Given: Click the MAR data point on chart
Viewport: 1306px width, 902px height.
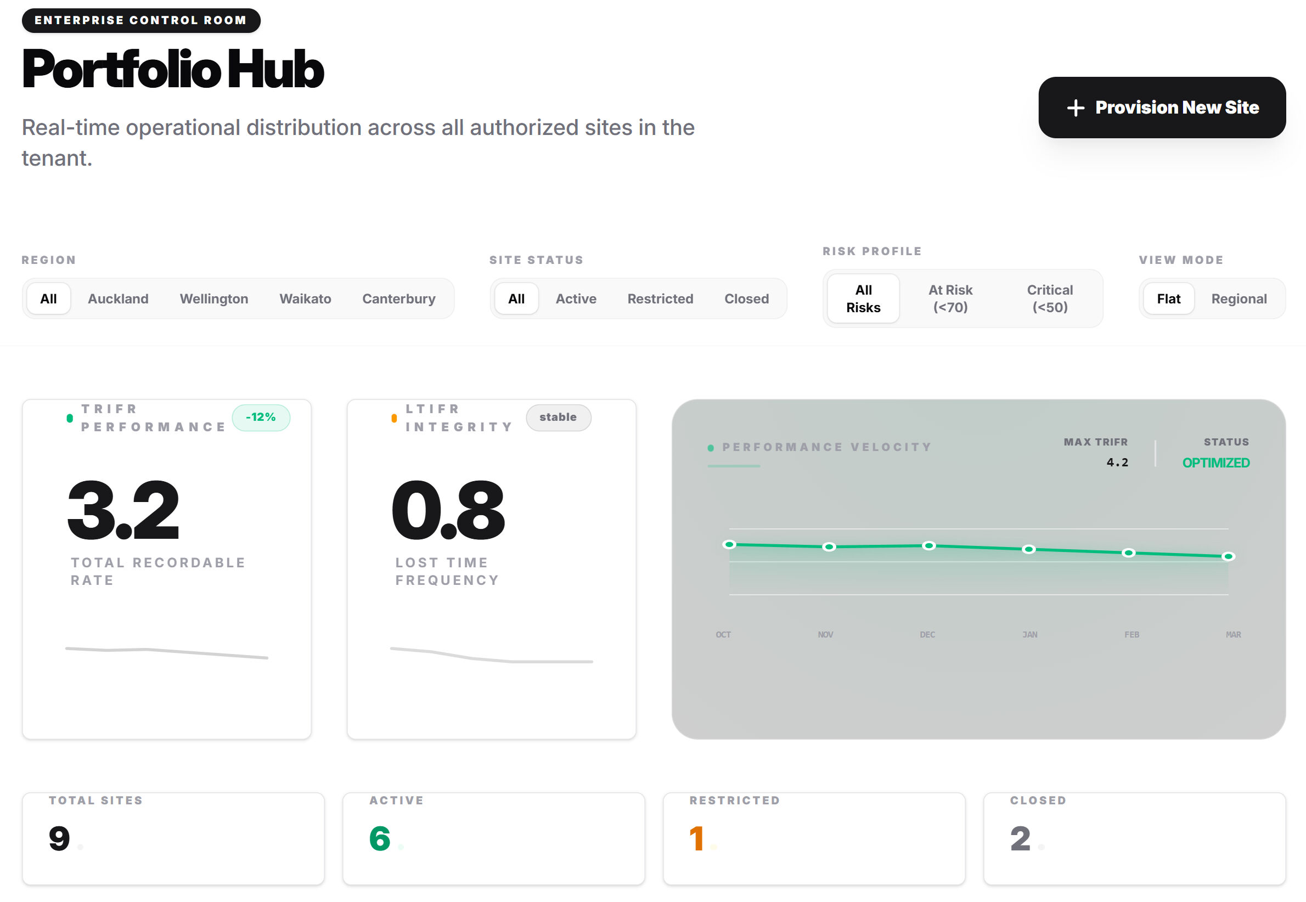Looking at the screenshot, I should coord(1228,557).
